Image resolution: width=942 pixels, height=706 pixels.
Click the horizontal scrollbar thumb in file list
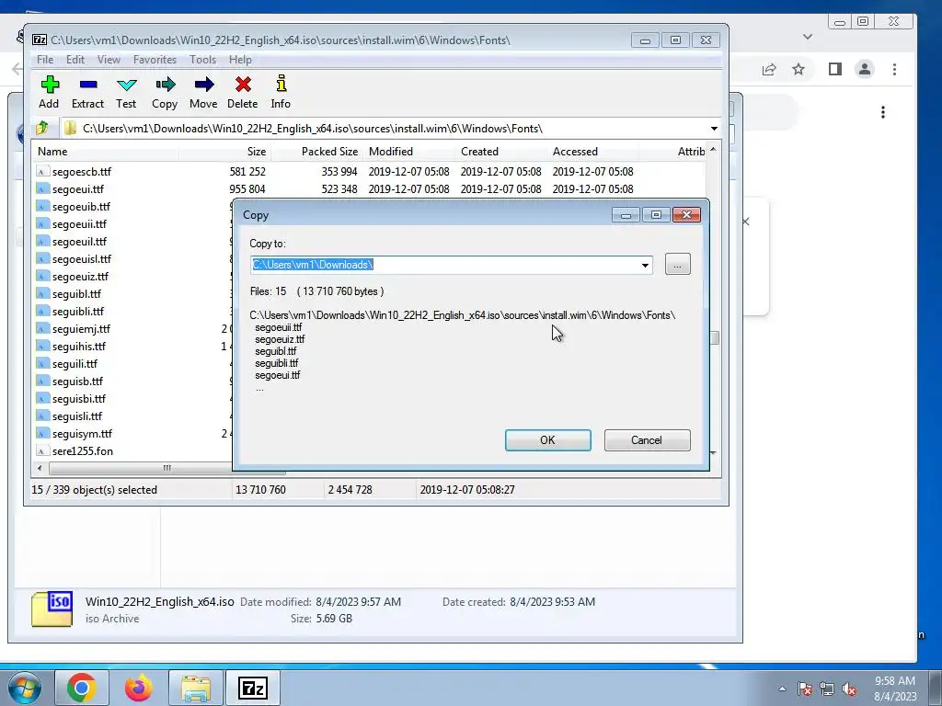(x=167, y=468)
